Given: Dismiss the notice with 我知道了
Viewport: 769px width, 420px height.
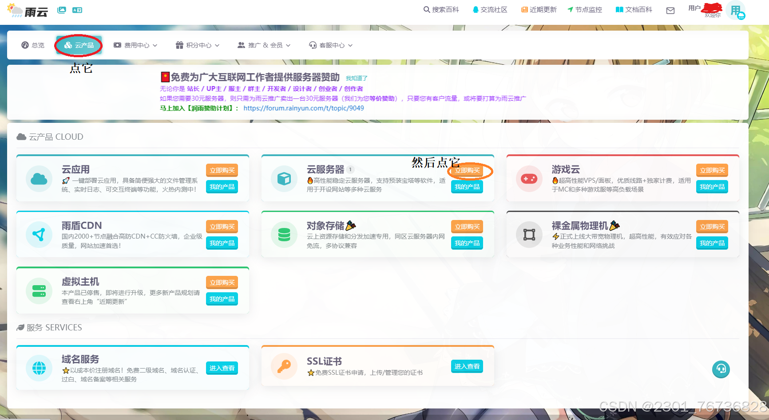Looking at the screenshot, I should (357, 79).
